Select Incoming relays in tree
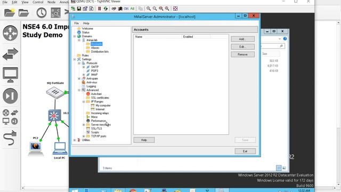Screen dimensions: 341x192 100,113
